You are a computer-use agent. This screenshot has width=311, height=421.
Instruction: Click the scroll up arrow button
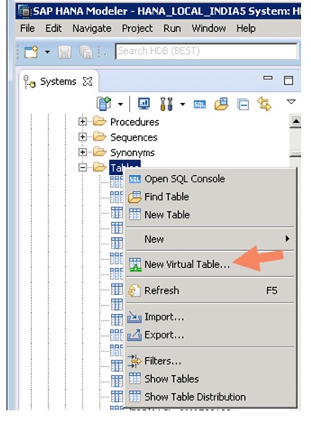point(295,121)
